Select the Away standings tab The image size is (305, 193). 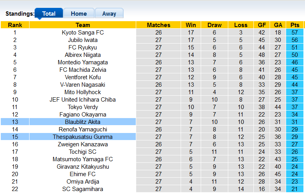tap(109, 13)
